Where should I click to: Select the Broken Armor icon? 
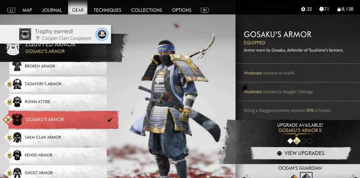[x=17, y=66]
